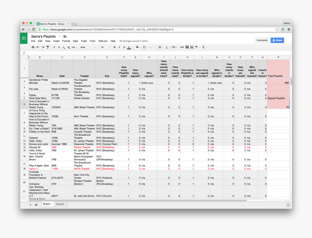This screenshot has height=238, width=312.
Task: Click the add sheet plus icon
Action: (x=30, y=205)
